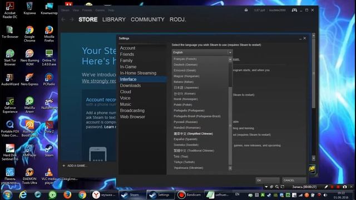Open the Voice settings category
This screenshot has width=356, height=200.
coord(125,98)
